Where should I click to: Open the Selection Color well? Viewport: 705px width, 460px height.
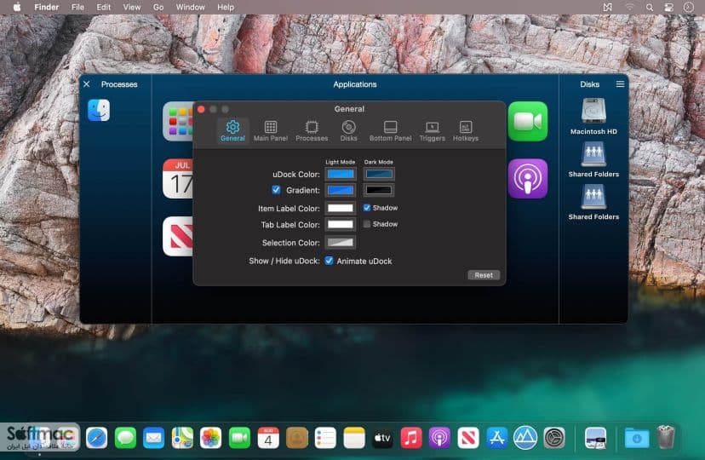point(341,243)
